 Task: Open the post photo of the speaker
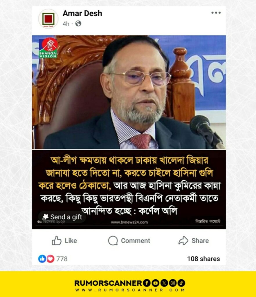point(129,92)
